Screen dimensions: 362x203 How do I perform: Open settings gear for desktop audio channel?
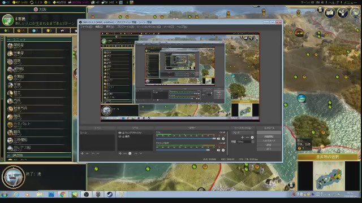[x=223, y=150]
